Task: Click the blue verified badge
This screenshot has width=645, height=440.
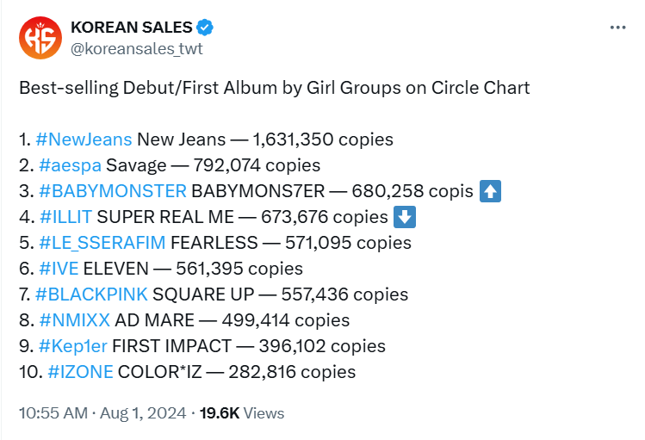Action: [x=205, y=28]
